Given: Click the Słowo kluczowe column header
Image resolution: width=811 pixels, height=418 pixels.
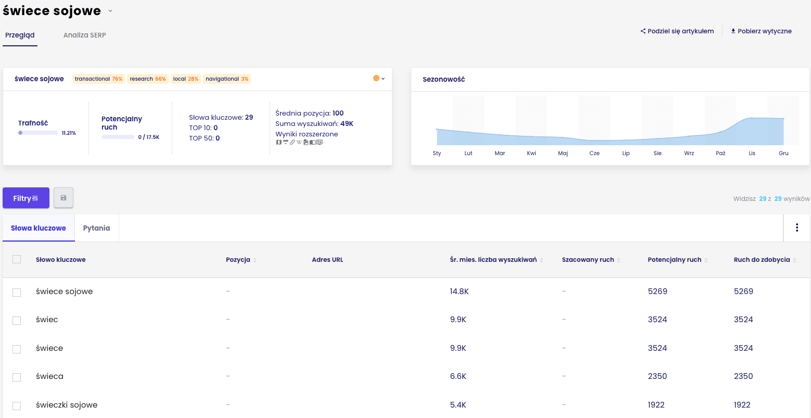Looking at the screenshot, I should click(x=61, y=260).
